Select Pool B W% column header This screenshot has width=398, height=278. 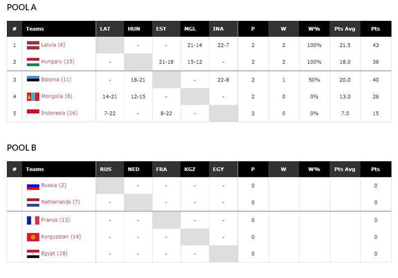(x=314, y=170)
